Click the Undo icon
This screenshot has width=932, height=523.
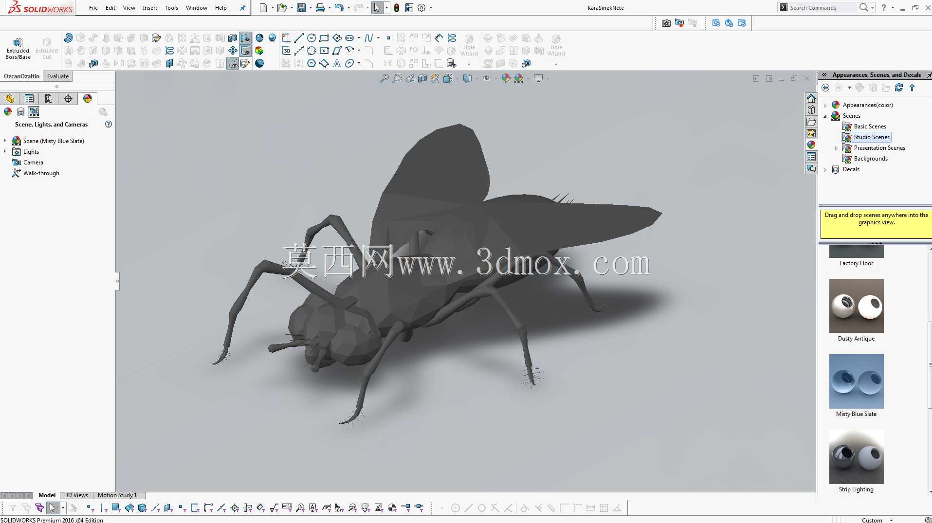pos(339,8)
